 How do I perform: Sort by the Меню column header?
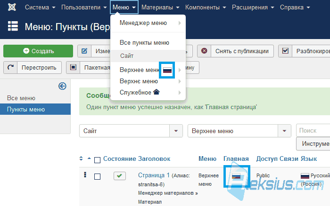coord(207,159)
